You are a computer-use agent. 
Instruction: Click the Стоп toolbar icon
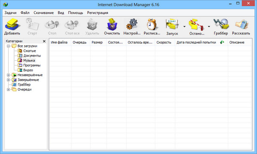pos(52,24)
